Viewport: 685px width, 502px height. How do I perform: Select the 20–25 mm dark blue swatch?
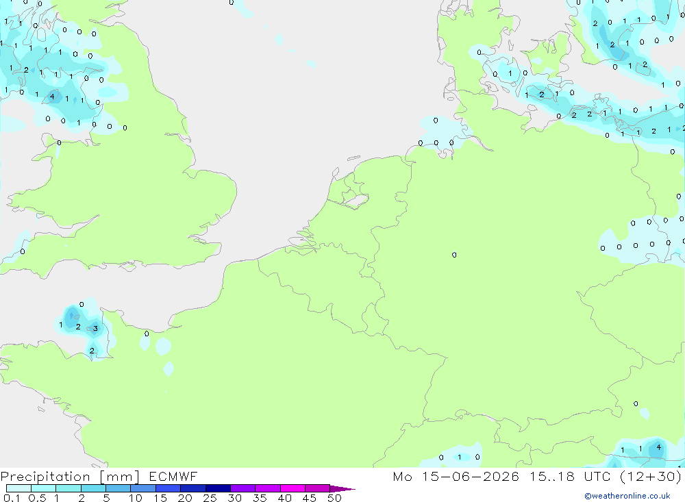(193, 488)
